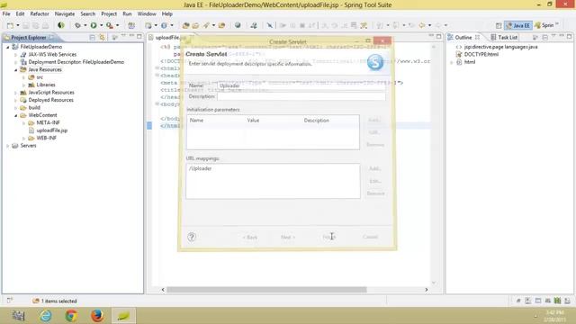
Task: Click the help question mark in dialog
Action: (192, 237)
